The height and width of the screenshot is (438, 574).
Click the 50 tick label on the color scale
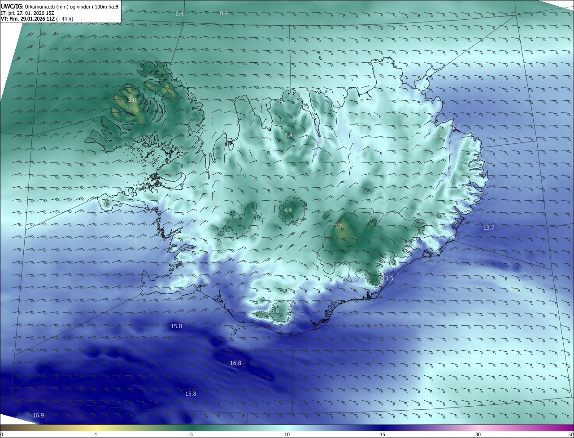click(x=571, y=434)
